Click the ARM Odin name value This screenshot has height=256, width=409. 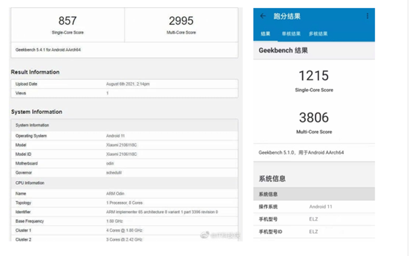click(x=115, y=193)
